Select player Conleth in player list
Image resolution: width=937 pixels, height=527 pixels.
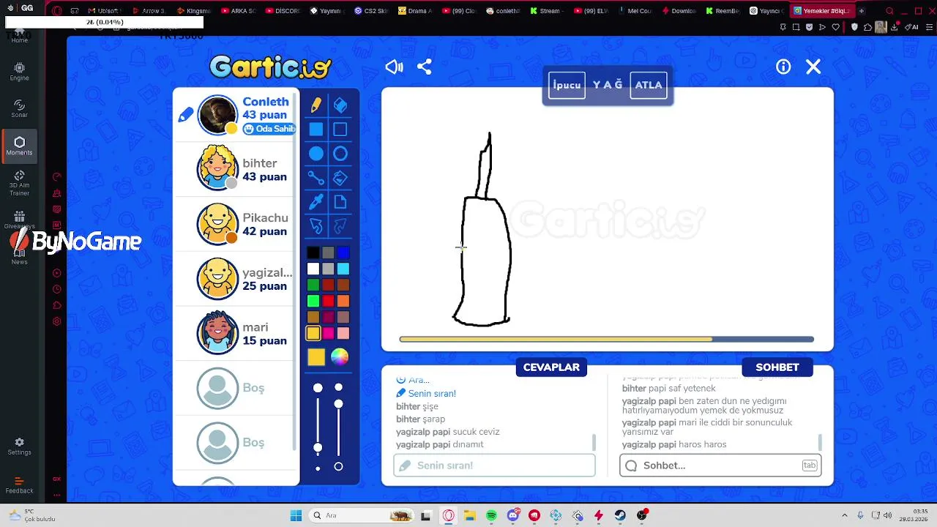coord(236,115)
